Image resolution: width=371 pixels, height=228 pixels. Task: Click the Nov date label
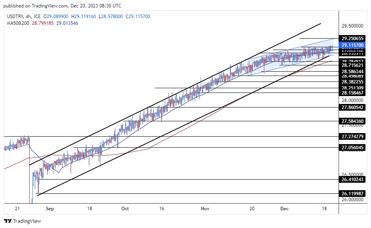pos(205,209)
